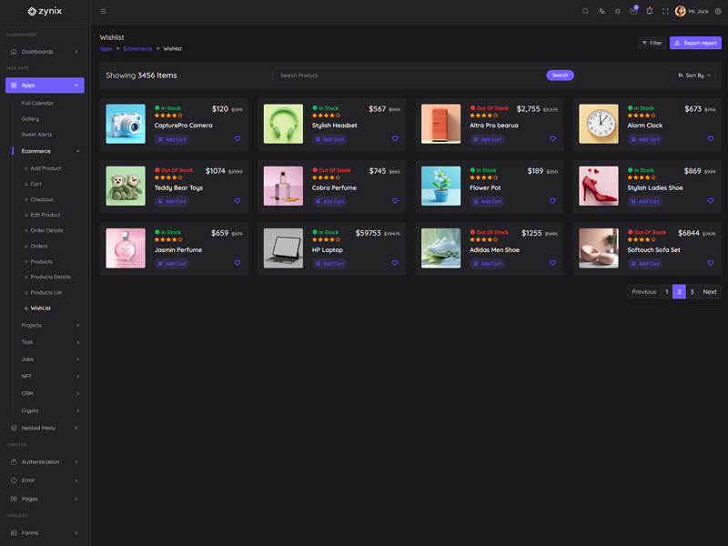Enter fullscreen mode via header icon
Image resolution: width=728 pixels, height=546 pixels.
[x=665, y=12]
